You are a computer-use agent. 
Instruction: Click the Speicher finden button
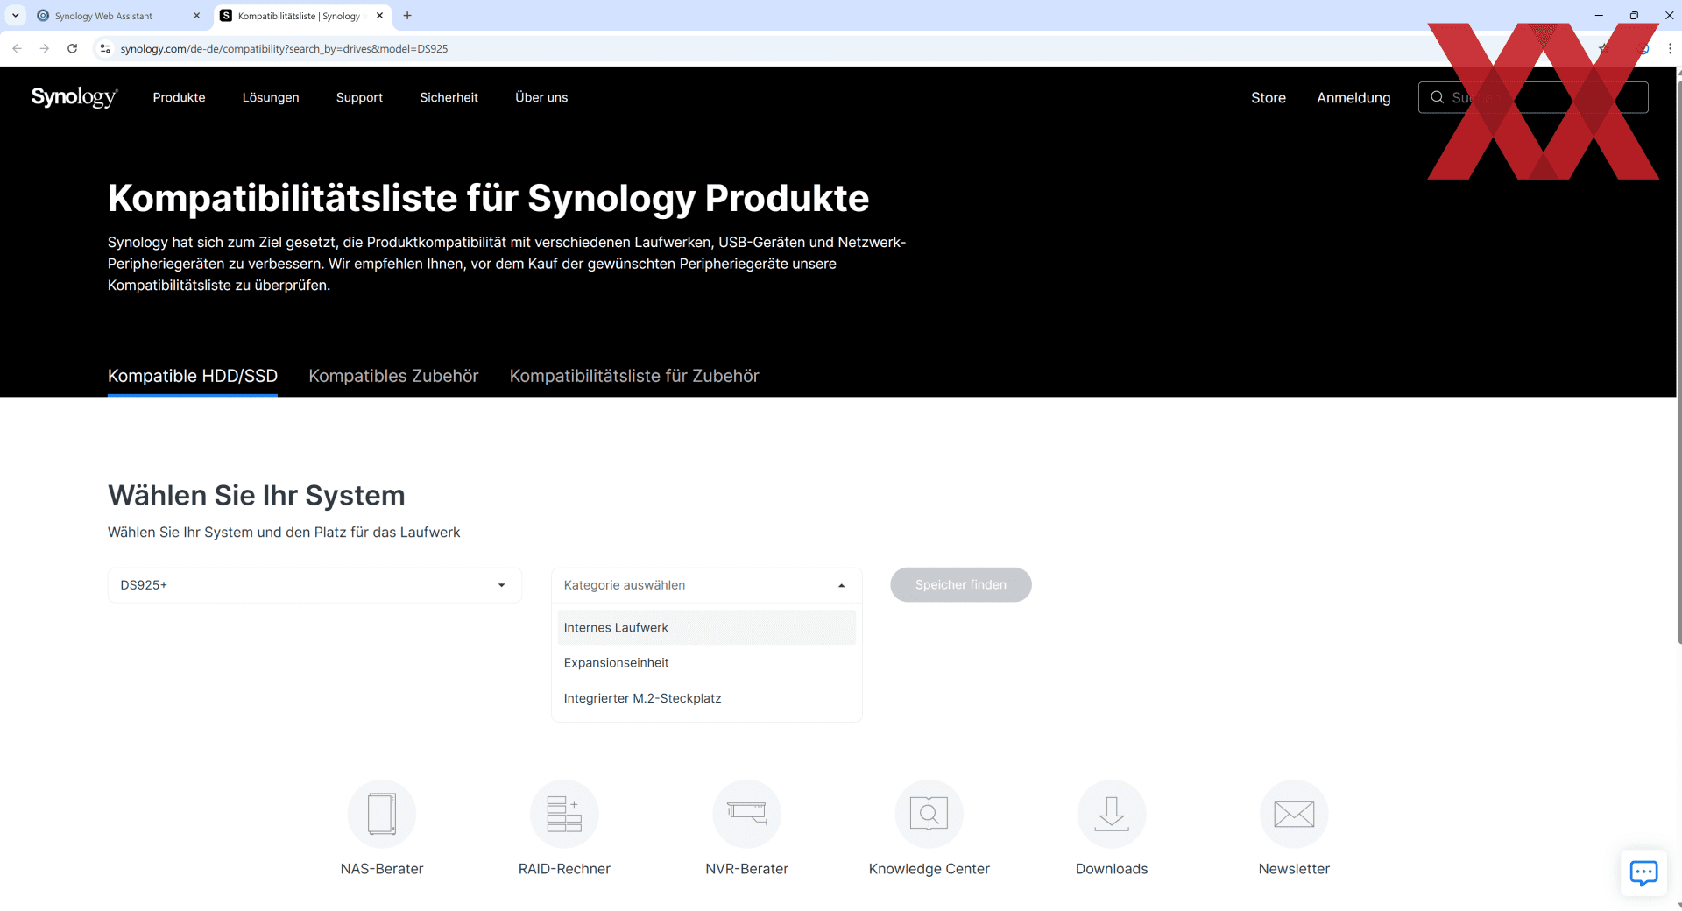(961, 584)
